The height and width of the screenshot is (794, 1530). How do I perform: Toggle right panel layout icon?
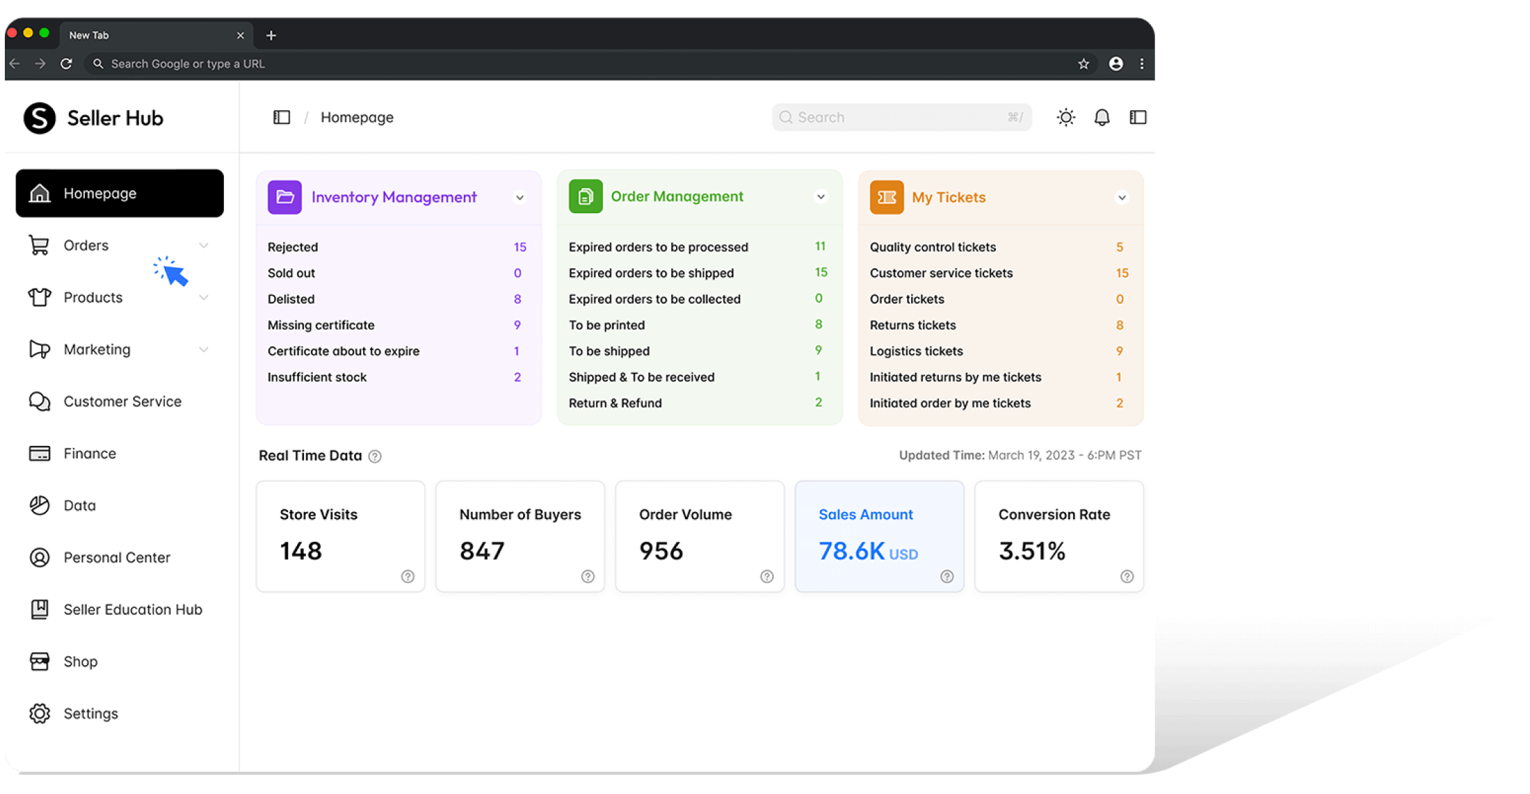tap(1137, 117)
